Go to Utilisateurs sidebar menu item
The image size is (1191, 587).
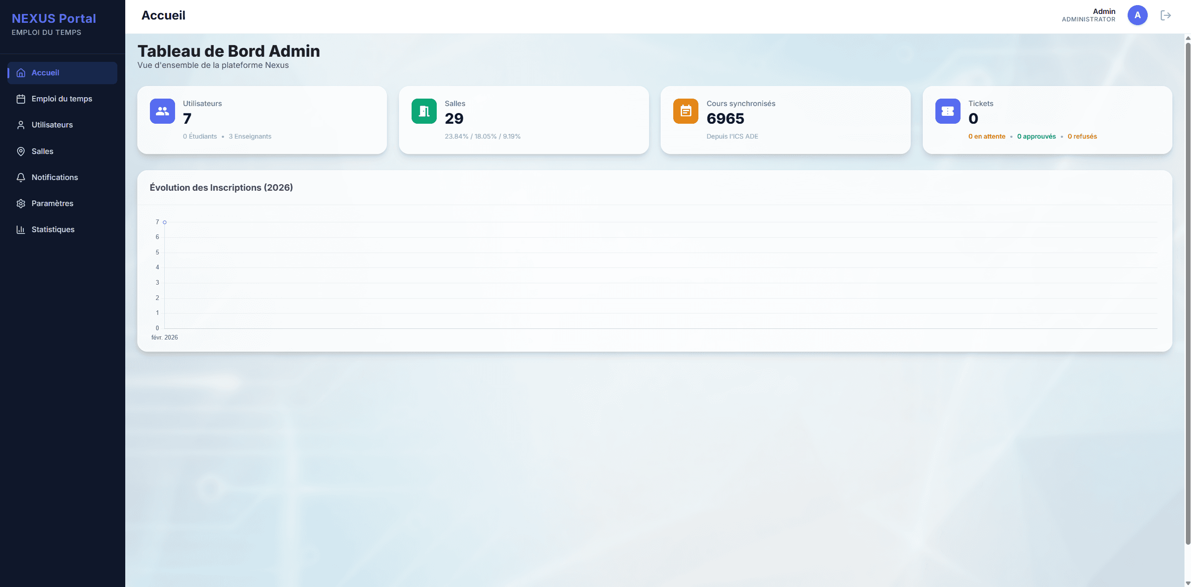click(x=52, y=125)
